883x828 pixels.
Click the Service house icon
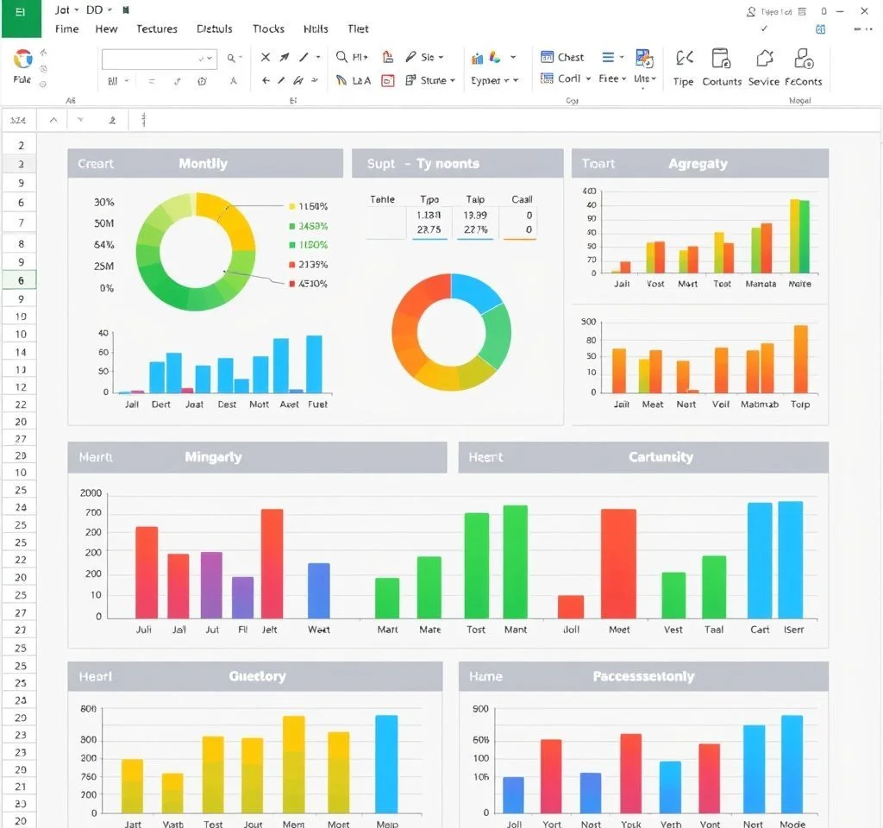(x=764, y=59)
